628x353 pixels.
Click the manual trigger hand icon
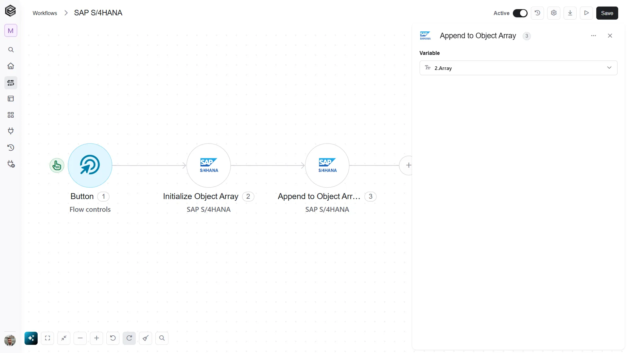click(57, 165)
